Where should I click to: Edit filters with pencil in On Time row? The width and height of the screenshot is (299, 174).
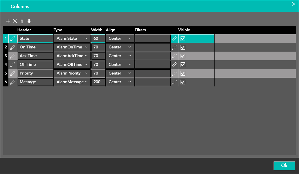pos(174,47)
